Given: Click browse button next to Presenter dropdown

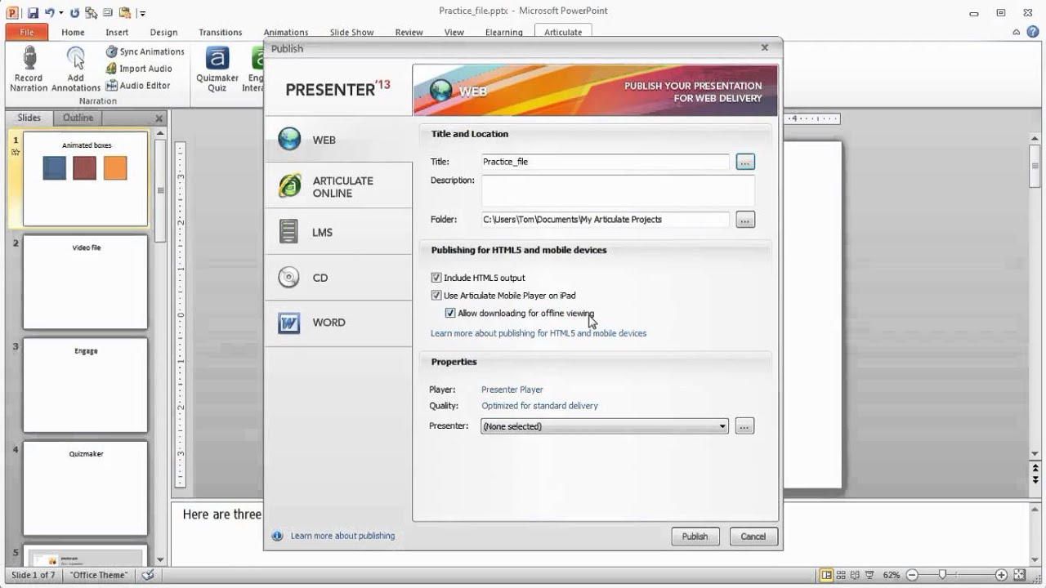Looking at the screenshot, I should click(744, 426).
